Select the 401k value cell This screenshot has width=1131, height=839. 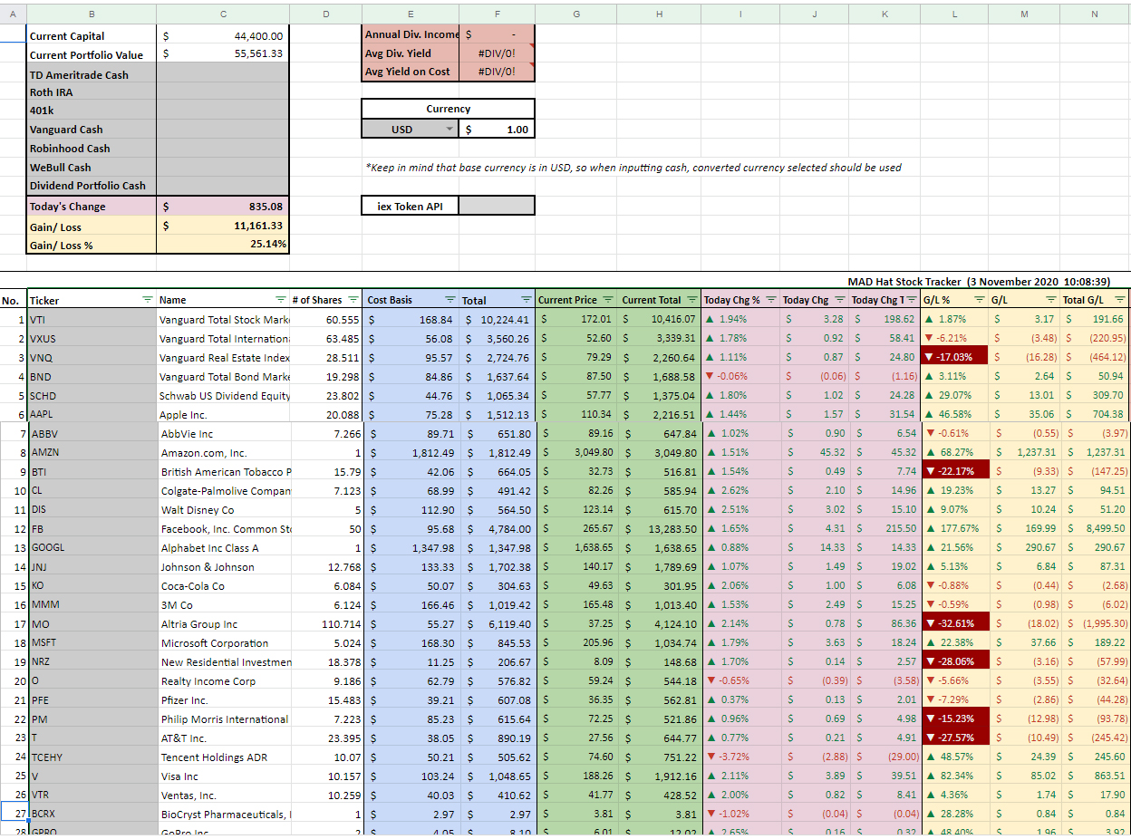click(223, 111)
